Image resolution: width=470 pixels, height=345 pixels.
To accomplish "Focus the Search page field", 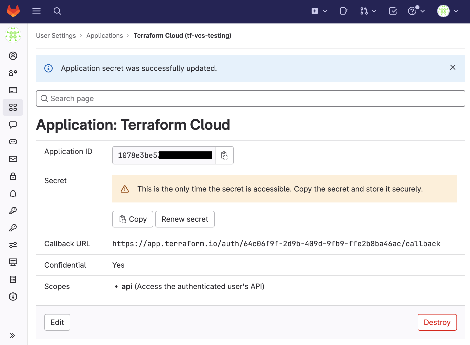I will click(251, 98).
